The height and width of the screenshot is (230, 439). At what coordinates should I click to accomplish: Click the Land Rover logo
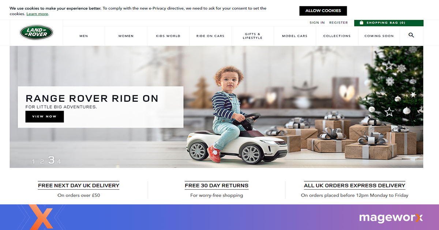point(37,33)
